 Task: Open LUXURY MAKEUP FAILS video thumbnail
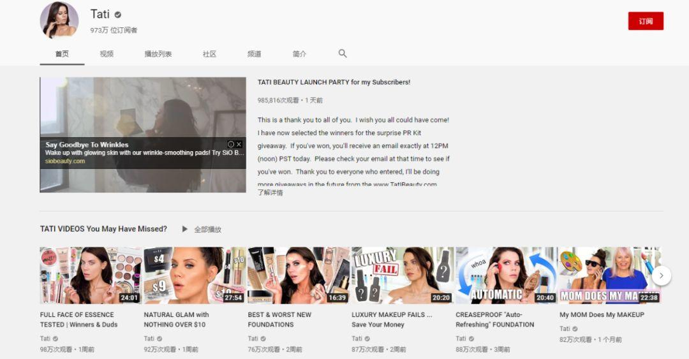coord(402,275)
